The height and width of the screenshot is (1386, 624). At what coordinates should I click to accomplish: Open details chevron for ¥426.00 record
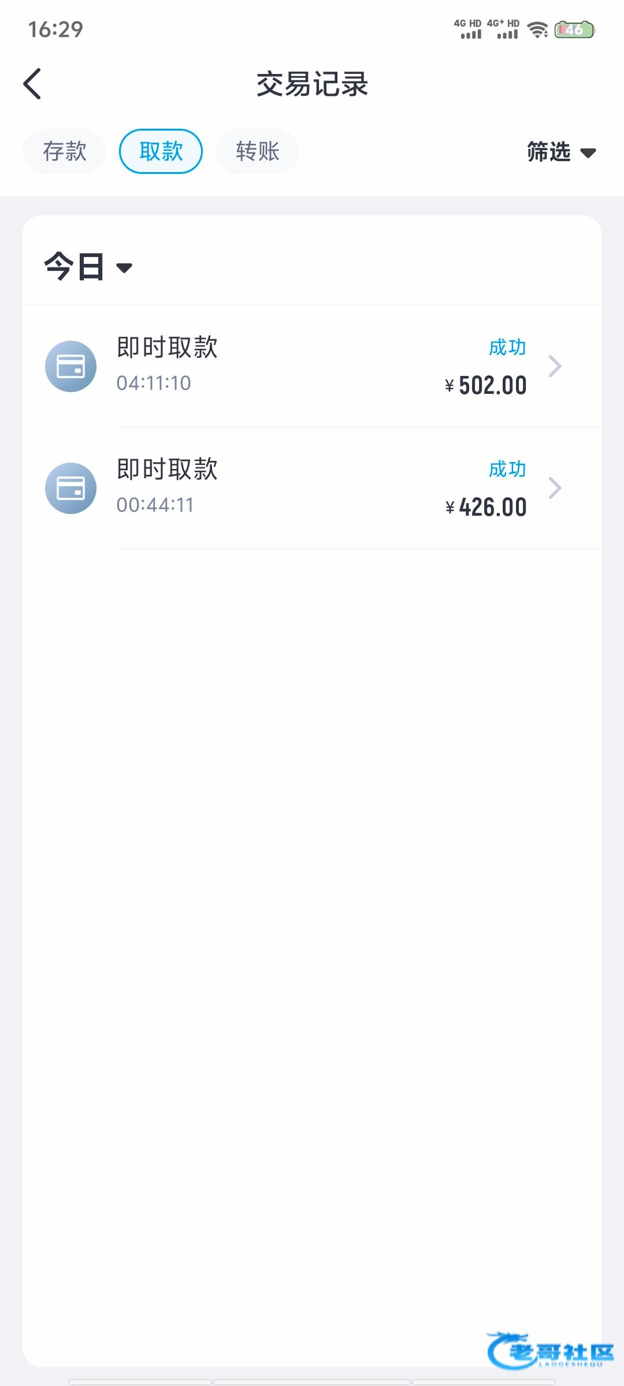555,488
